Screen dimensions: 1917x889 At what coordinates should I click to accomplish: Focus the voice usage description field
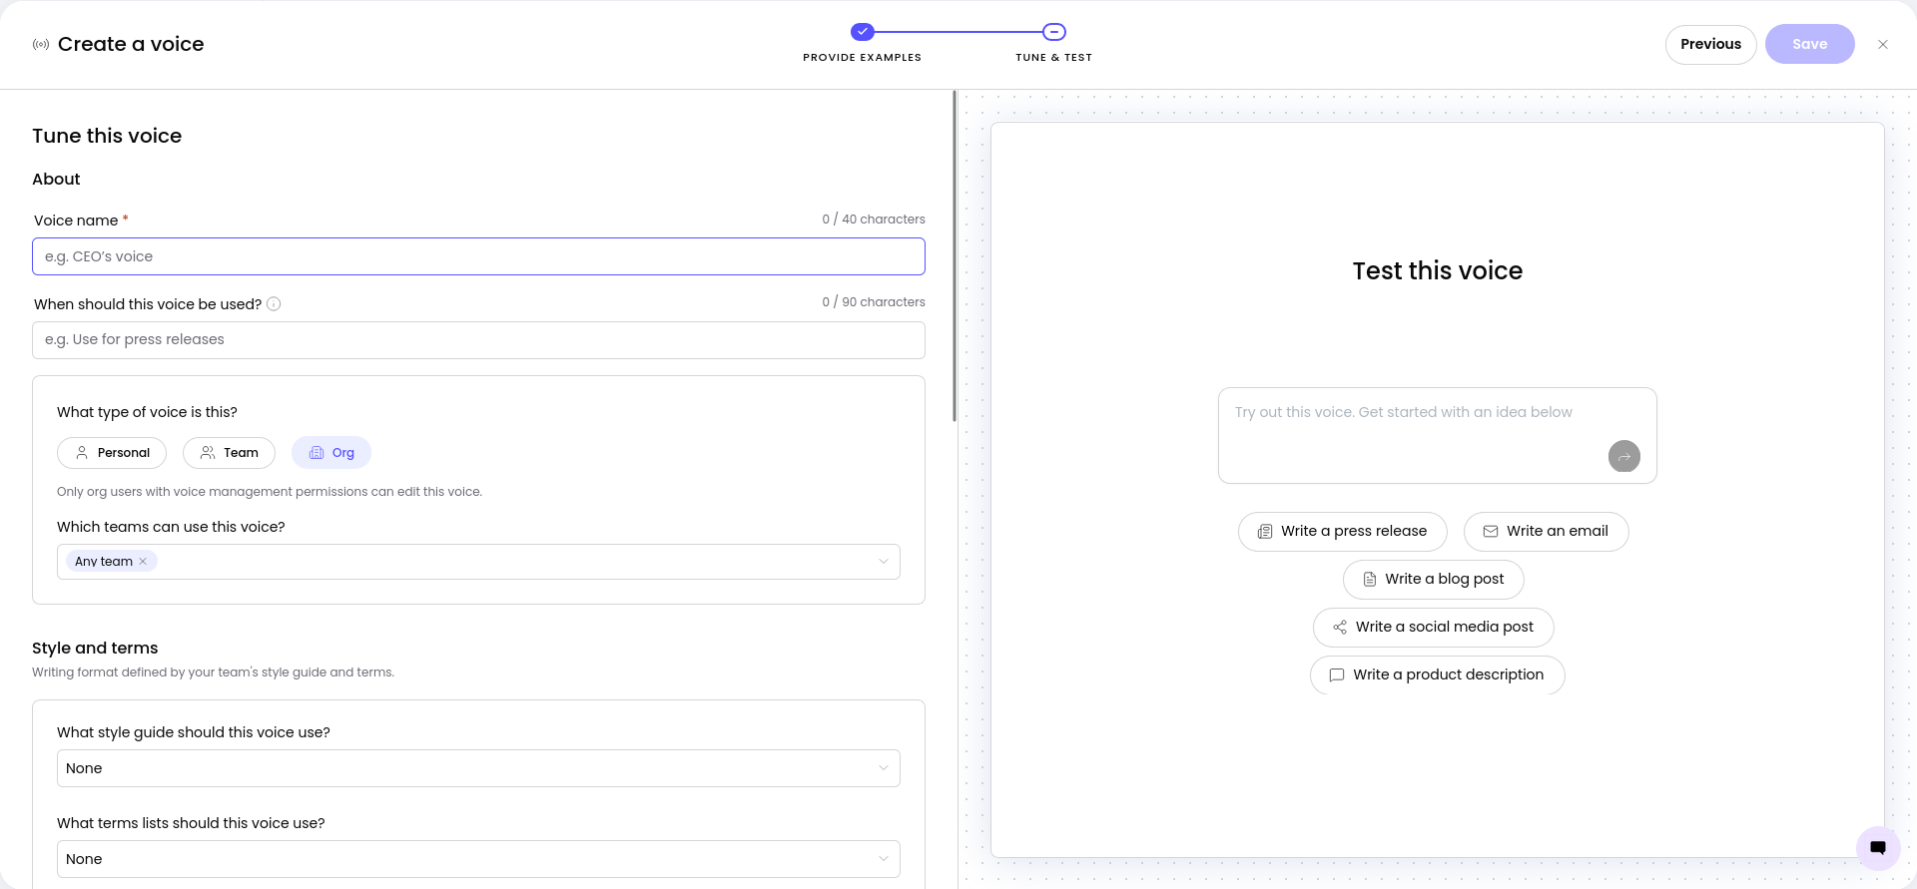tap(478, 340)
